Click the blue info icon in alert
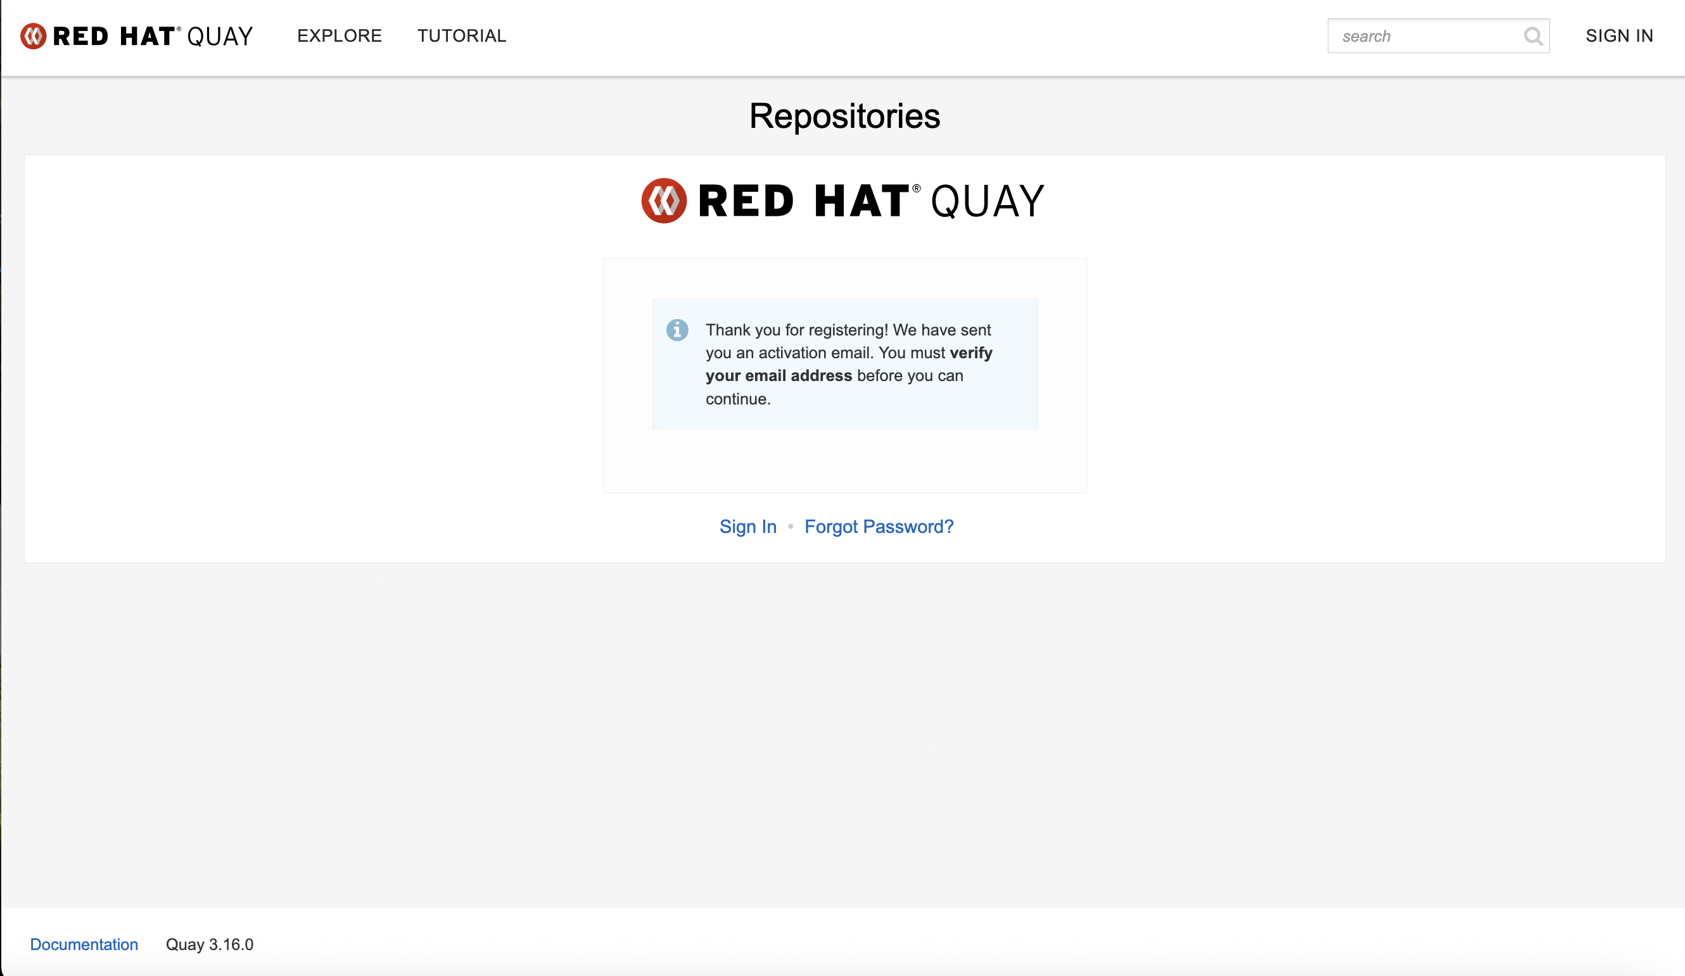This screenshot has width=1685, height=976. coord(677,330)
